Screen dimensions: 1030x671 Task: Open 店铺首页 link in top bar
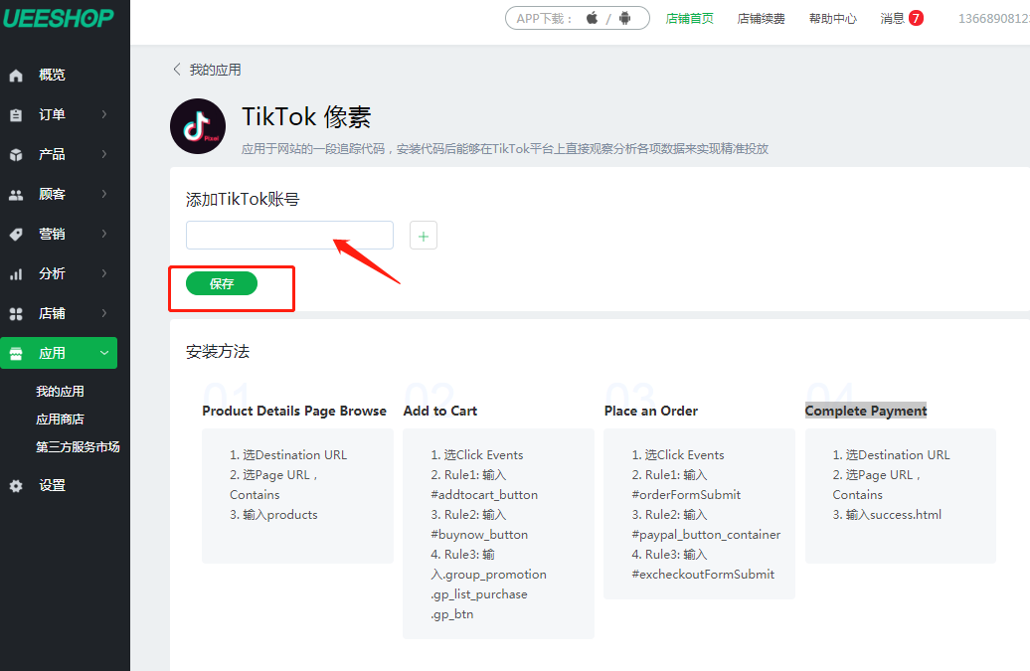(x=689, y=18)
